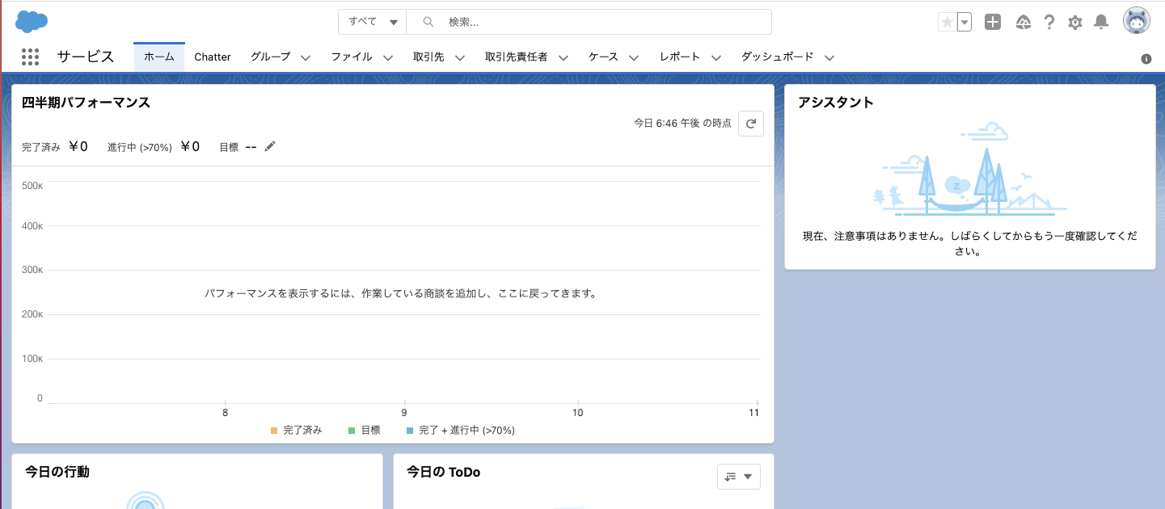Open the favorites list dropdown arrow
1165x509 pixels.
[964, 22]
